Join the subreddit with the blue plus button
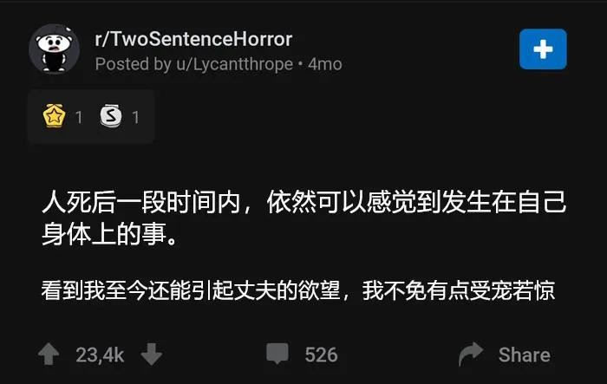 click(x=543, y=49)
